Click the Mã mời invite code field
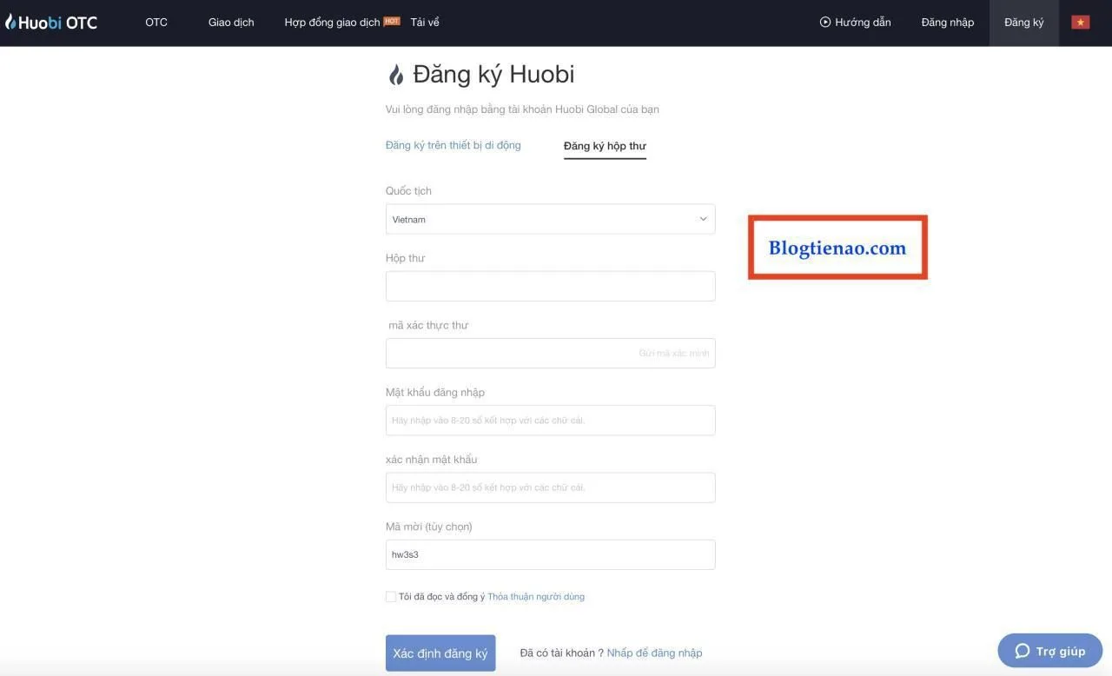1112x676 pixels. pos(550,553)
